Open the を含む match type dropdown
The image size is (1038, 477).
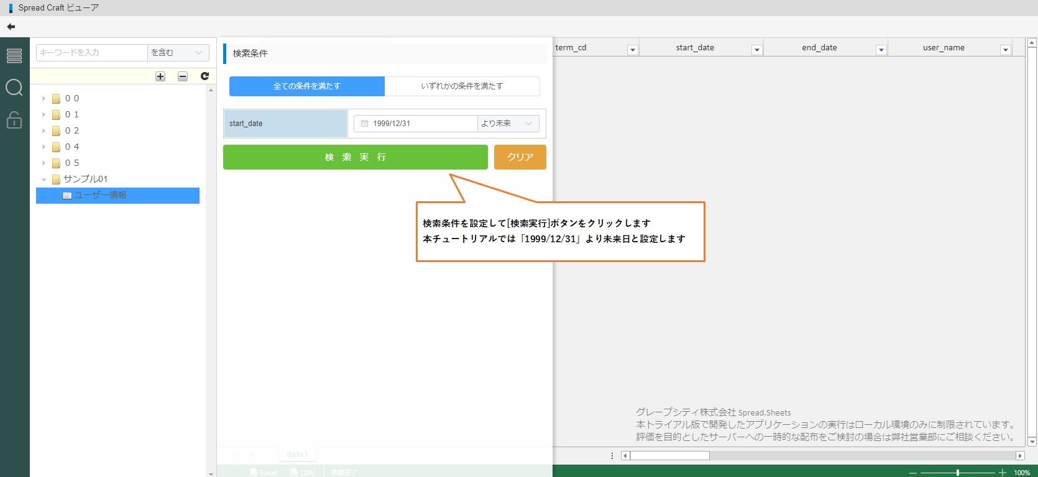178,53
